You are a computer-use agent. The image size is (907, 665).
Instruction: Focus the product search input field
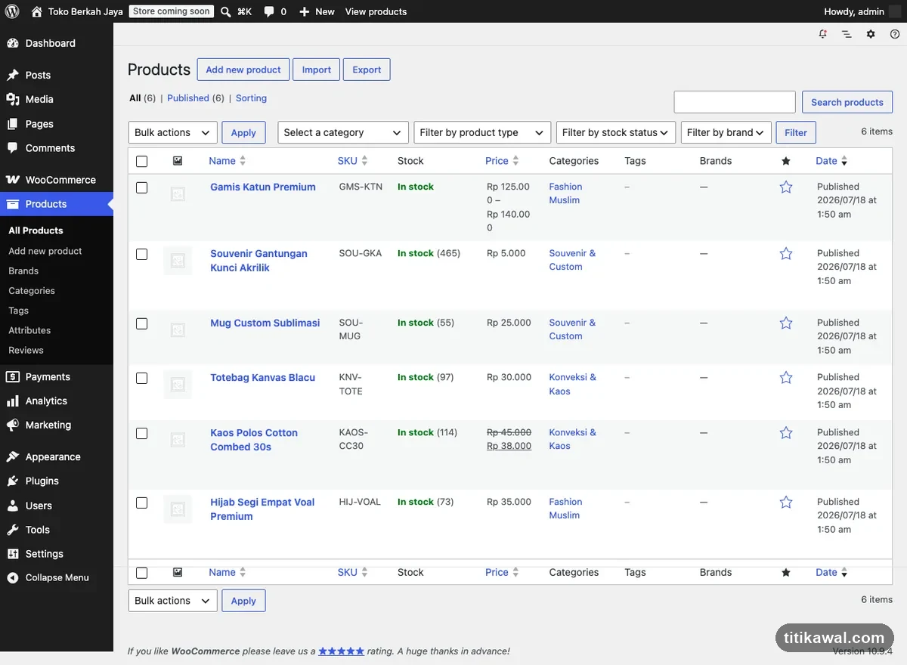click(x=735, y=102)
